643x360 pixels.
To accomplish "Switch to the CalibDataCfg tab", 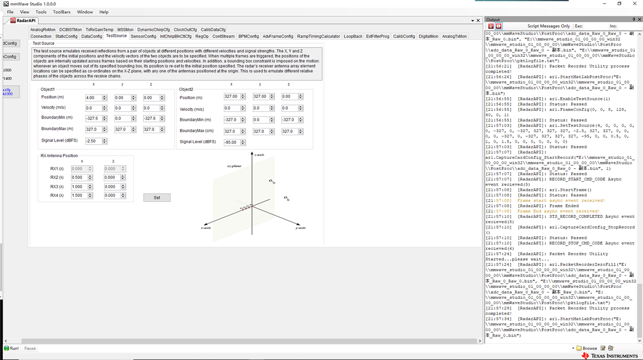I will (213, 30).
